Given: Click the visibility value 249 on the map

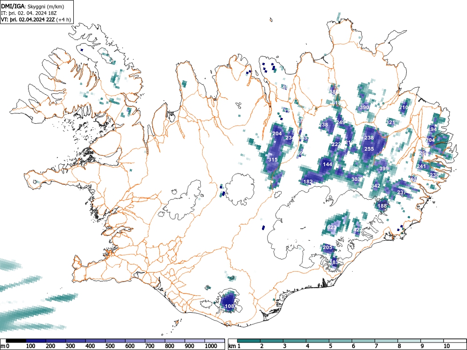Looking at the screenshot, I should click(340, 122).
